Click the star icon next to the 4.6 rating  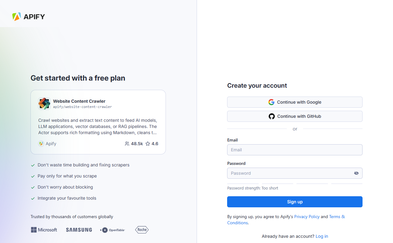(x=147, y=144)
